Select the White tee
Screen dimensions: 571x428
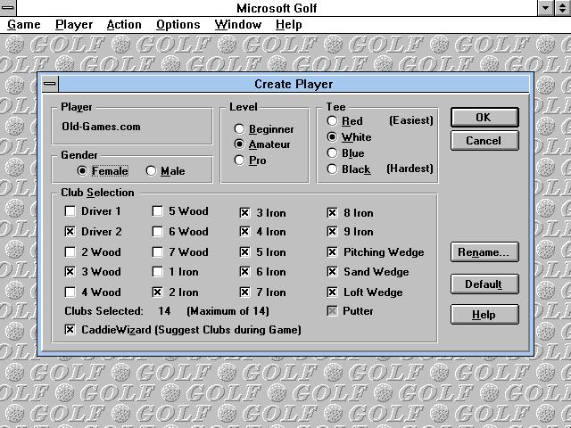point(350,136)
